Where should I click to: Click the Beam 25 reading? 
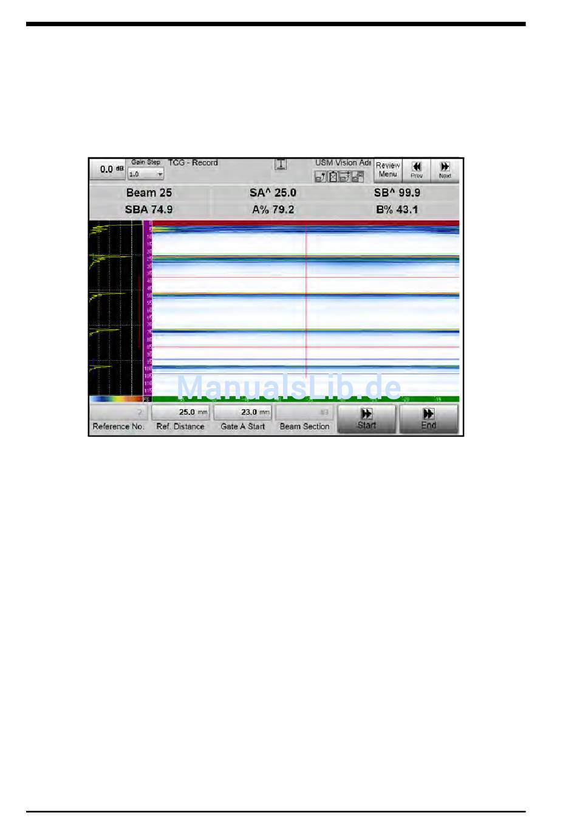tap(149, 193)
